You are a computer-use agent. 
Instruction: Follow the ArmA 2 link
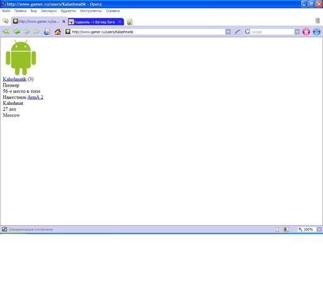[35, 97]
